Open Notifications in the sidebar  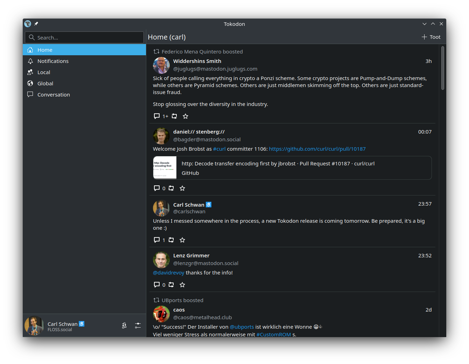(84, 61)
